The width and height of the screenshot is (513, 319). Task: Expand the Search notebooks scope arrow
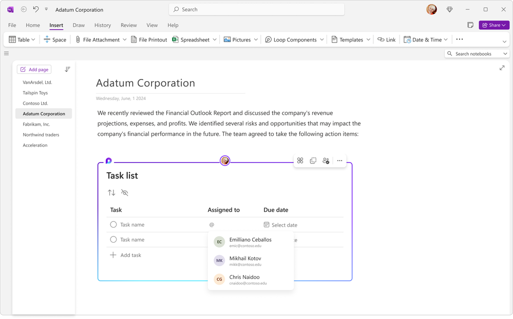coord(505,54)
